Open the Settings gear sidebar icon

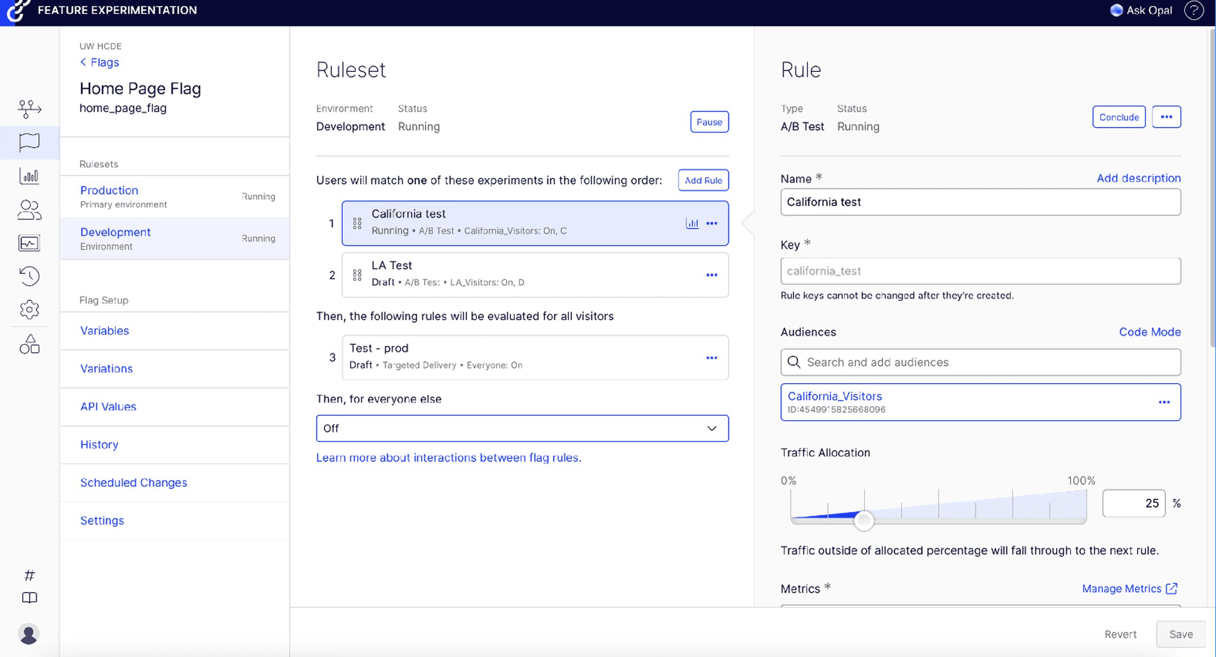29,309
